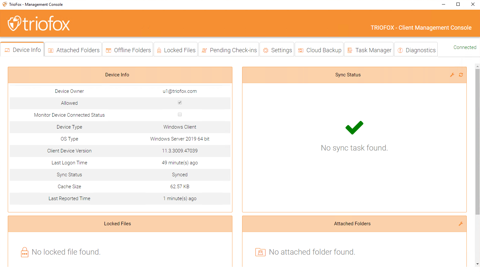Go to the Locked Files tab
The width and height of the screenshot is (480, 272).
[x=176, y=50]
